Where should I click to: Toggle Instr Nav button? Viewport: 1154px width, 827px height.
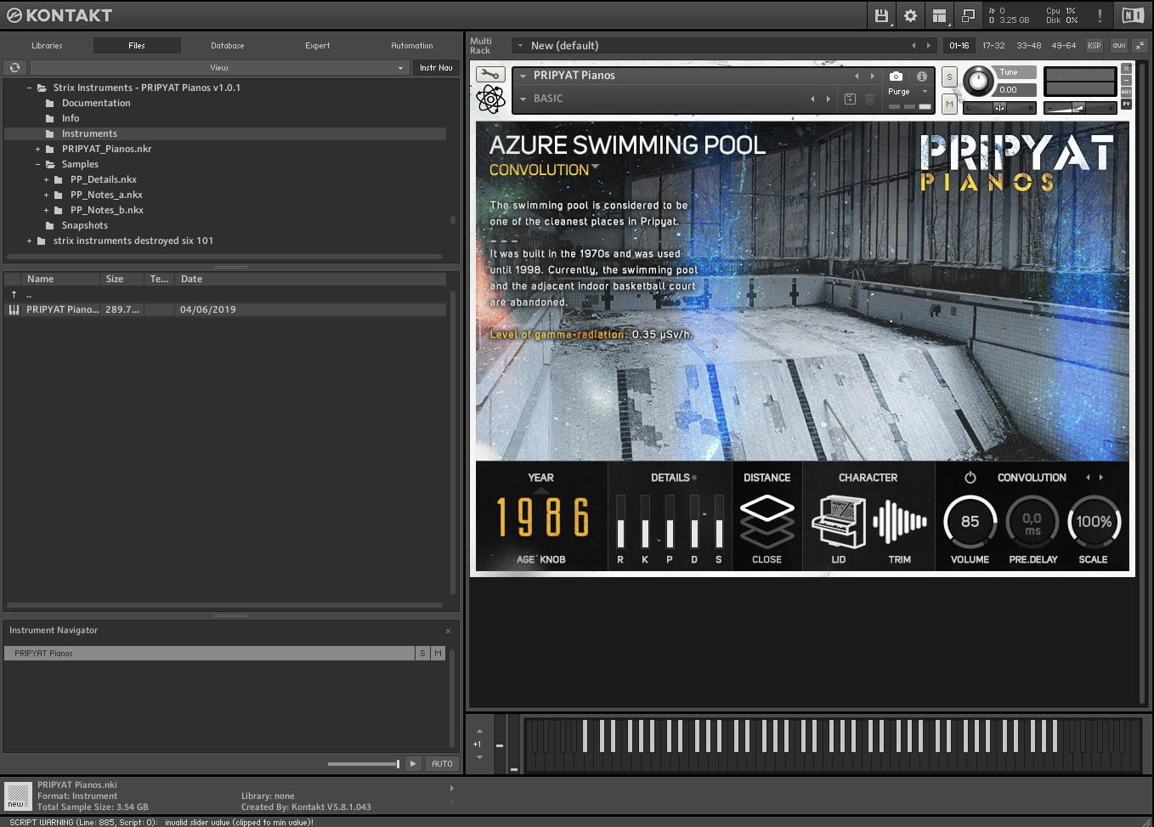click(x=436, y=67)
